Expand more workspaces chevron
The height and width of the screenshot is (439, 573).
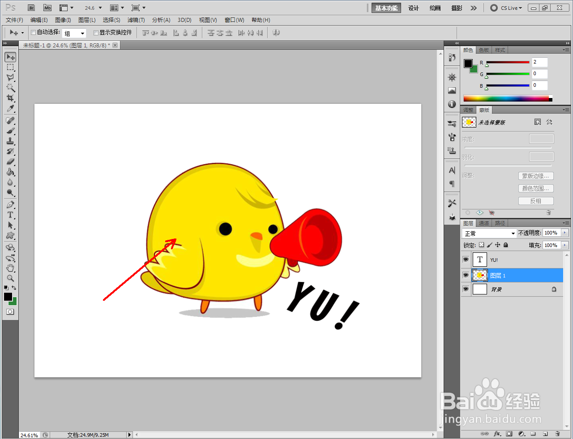tap(474, 8)
